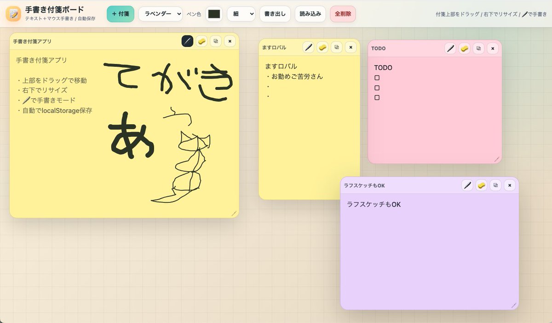Toggle pen mode on ラフスケッチもOK note

467,185
